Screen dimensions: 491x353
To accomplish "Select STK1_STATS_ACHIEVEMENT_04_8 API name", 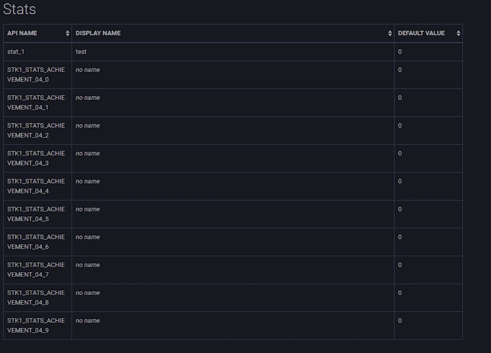I will (35, 297).
